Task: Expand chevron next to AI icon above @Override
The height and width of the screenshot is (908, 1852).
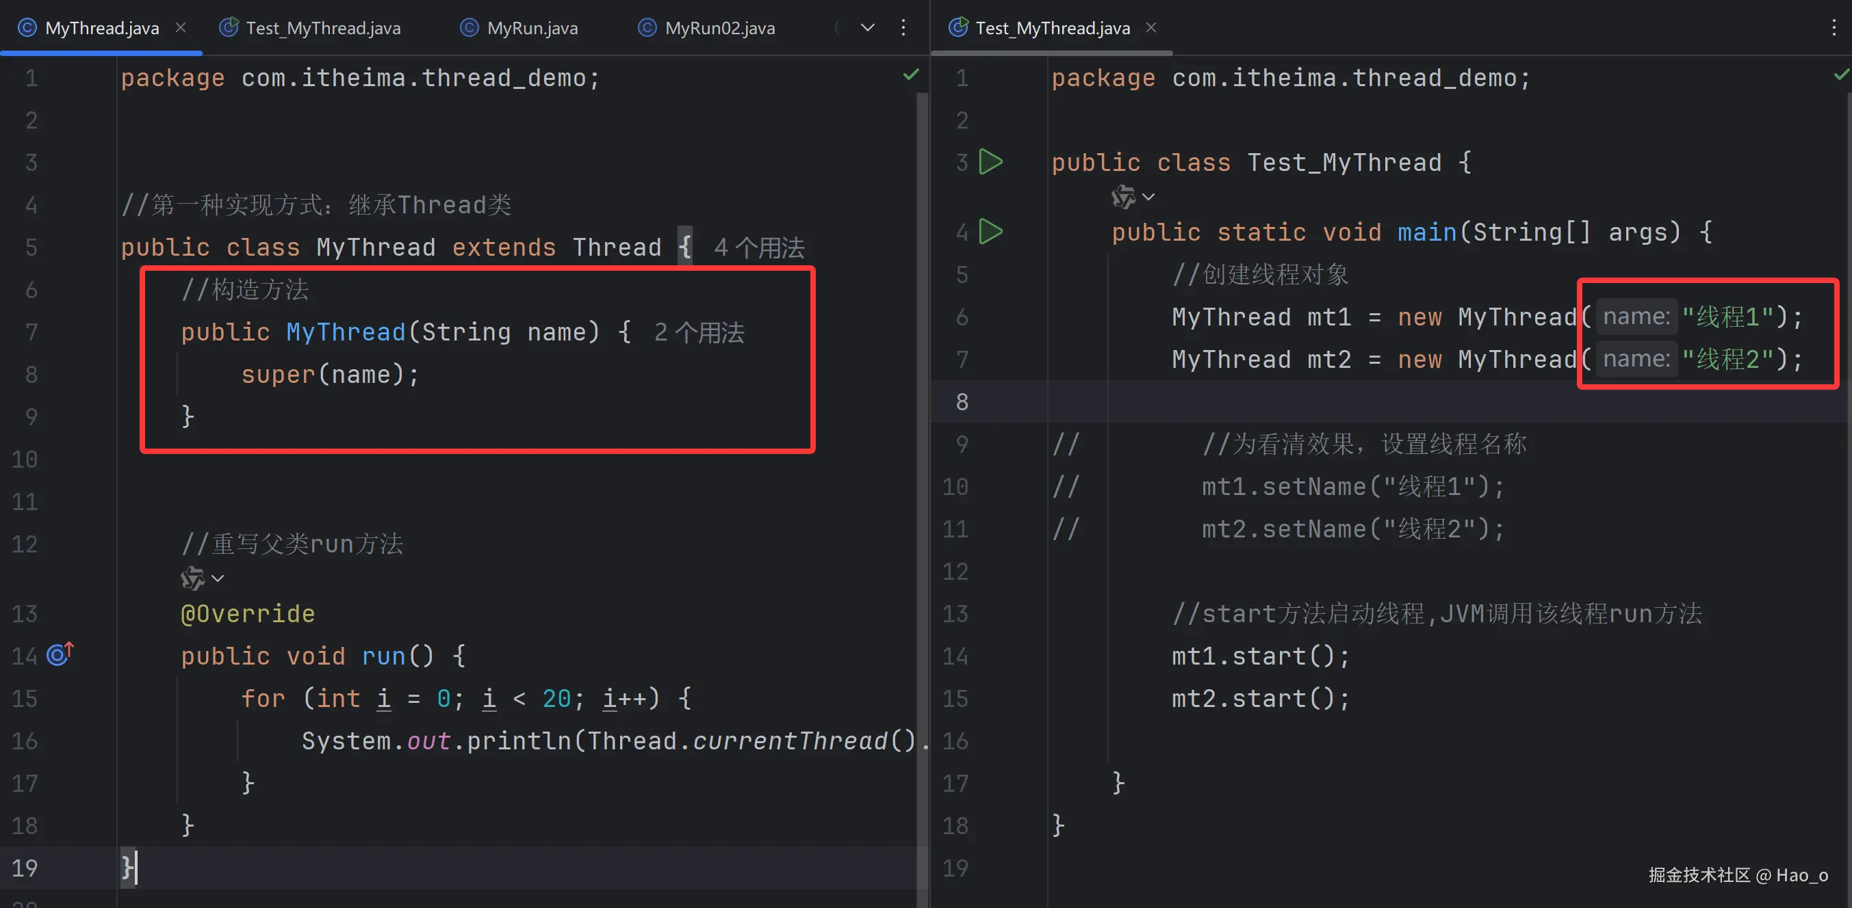Action: point(218,578)
